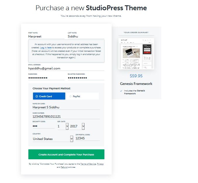Viewport: 198px width, 183px height.
Task: Click the Password field
Action: (x=46, y=78)
